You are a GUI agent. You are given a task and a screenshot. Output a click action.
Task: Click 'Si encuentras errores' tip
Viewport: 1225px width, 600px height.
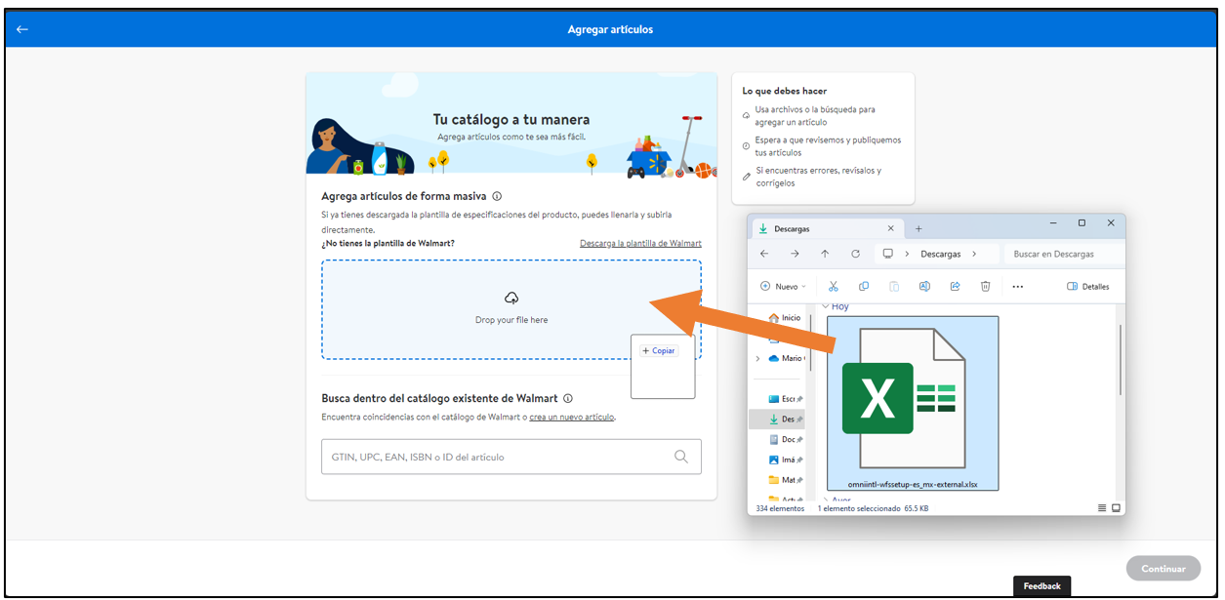click(x=818, y=177)
